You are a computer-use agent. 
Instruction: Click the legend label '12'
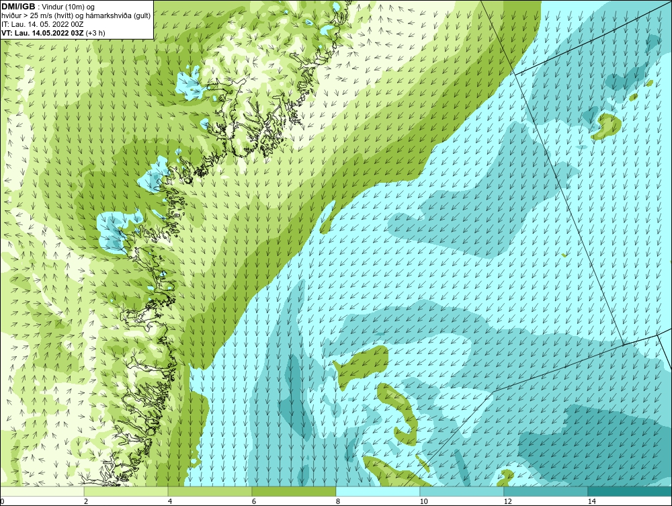coord(508,501)
